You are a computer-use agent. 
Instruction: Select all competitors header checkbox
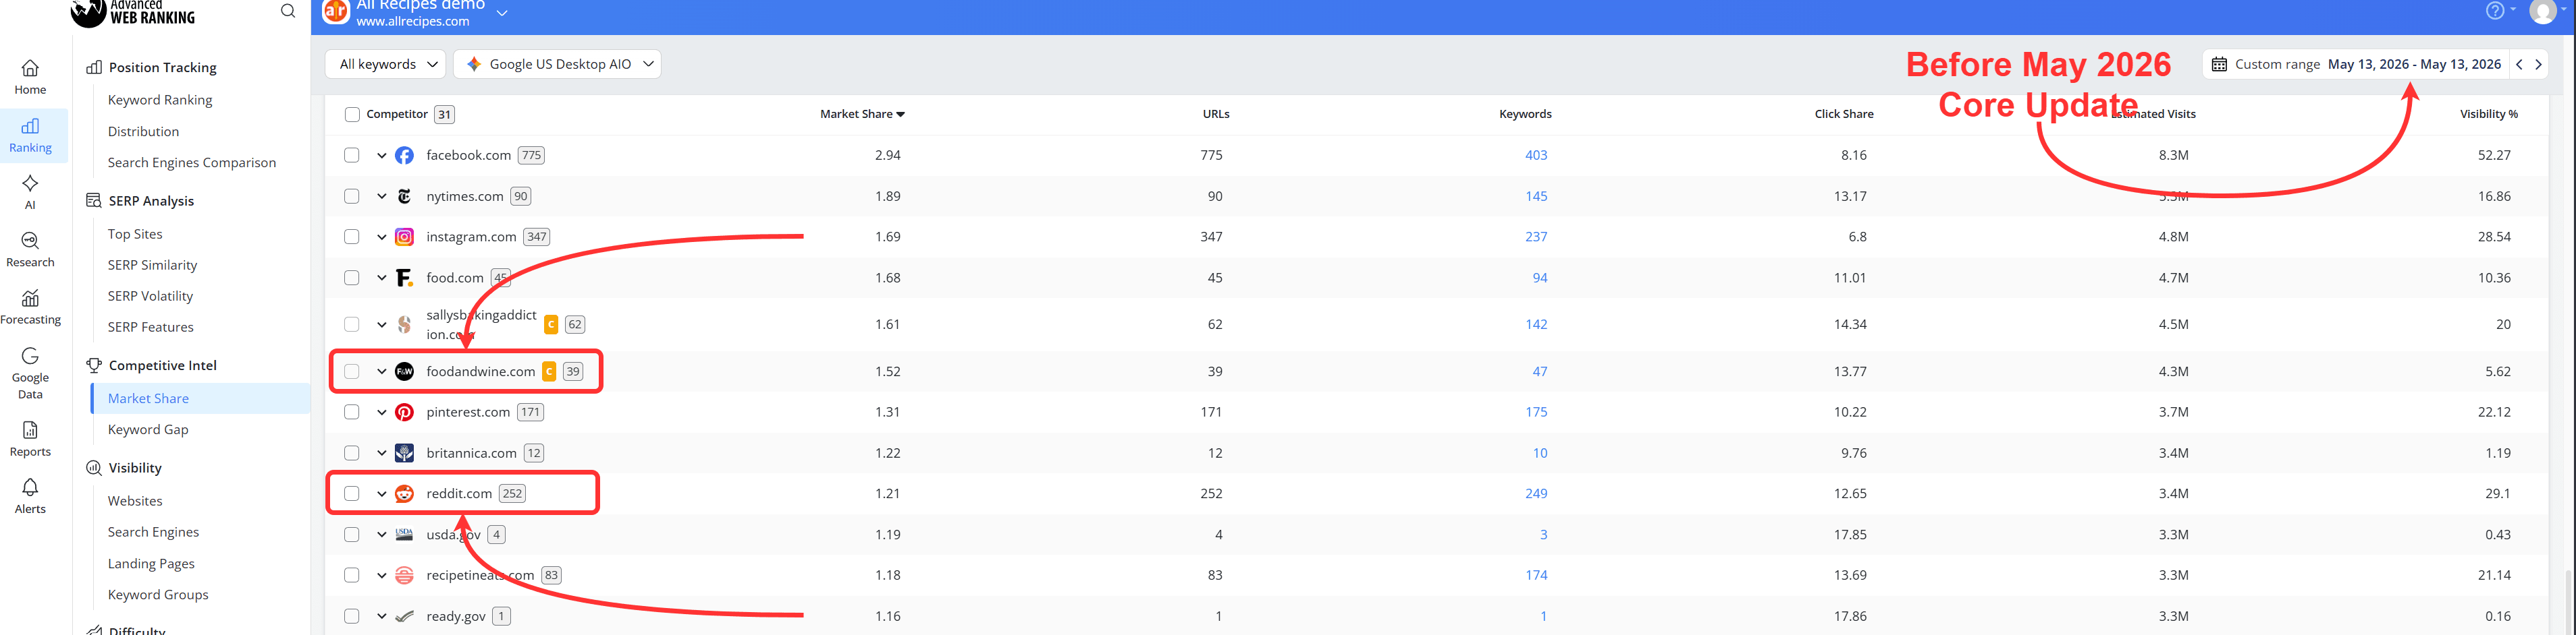(x=352, y=115)
